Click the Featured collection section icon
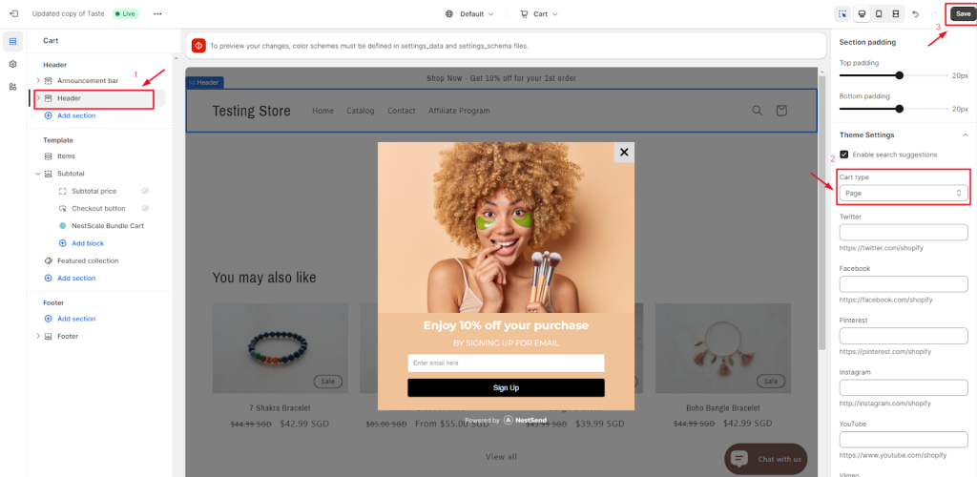The height and width of the screenshot is (477, 977). click(x=48, y=260)
